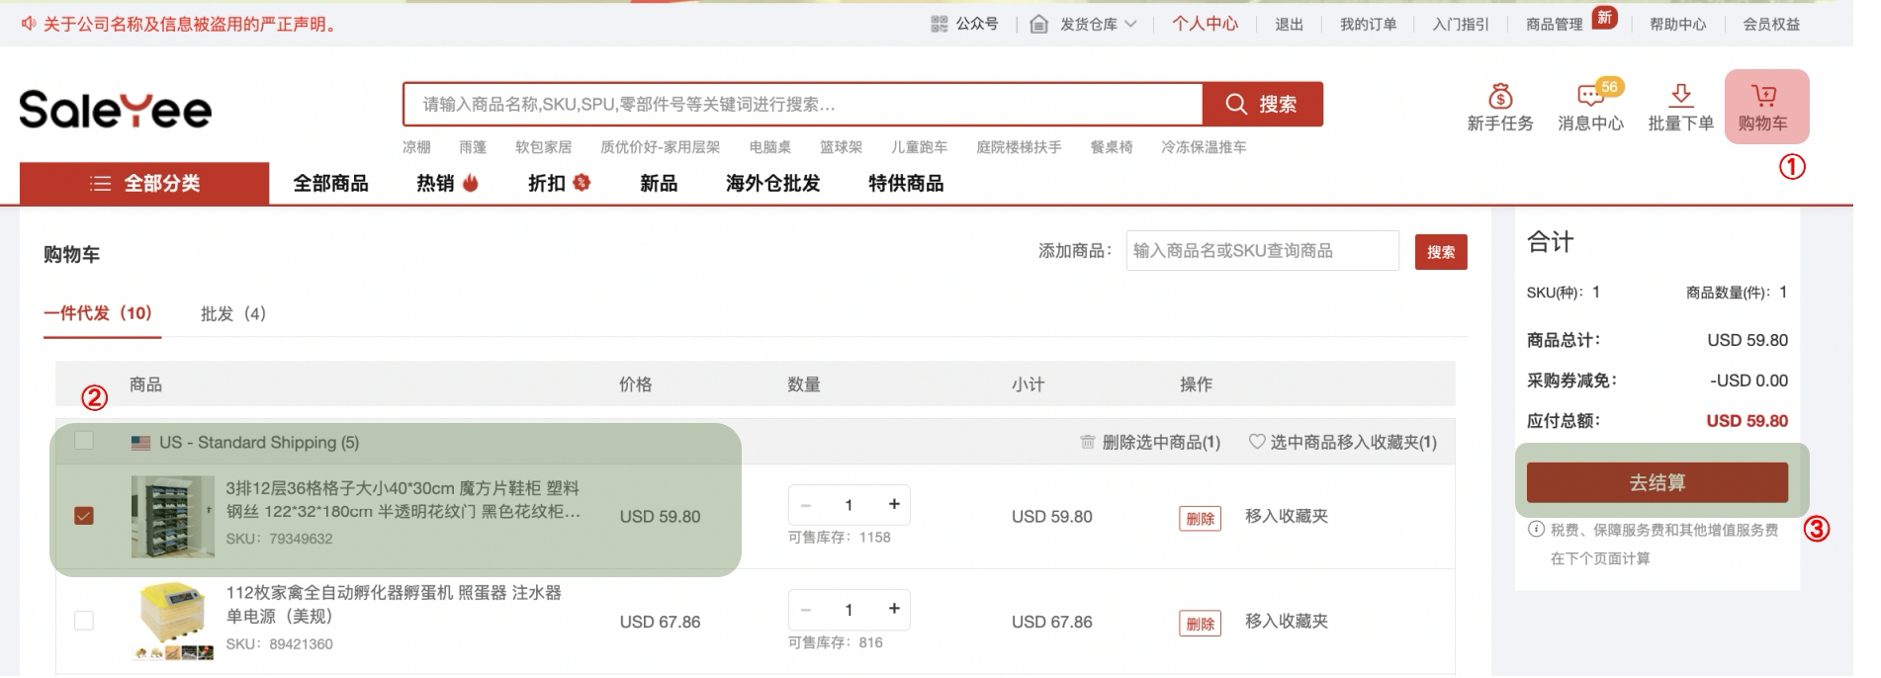This screenshot has width=1881, height=678.
Task: Uncheck the shoe cabinet product checkbox
Action: tap(84, 516)
